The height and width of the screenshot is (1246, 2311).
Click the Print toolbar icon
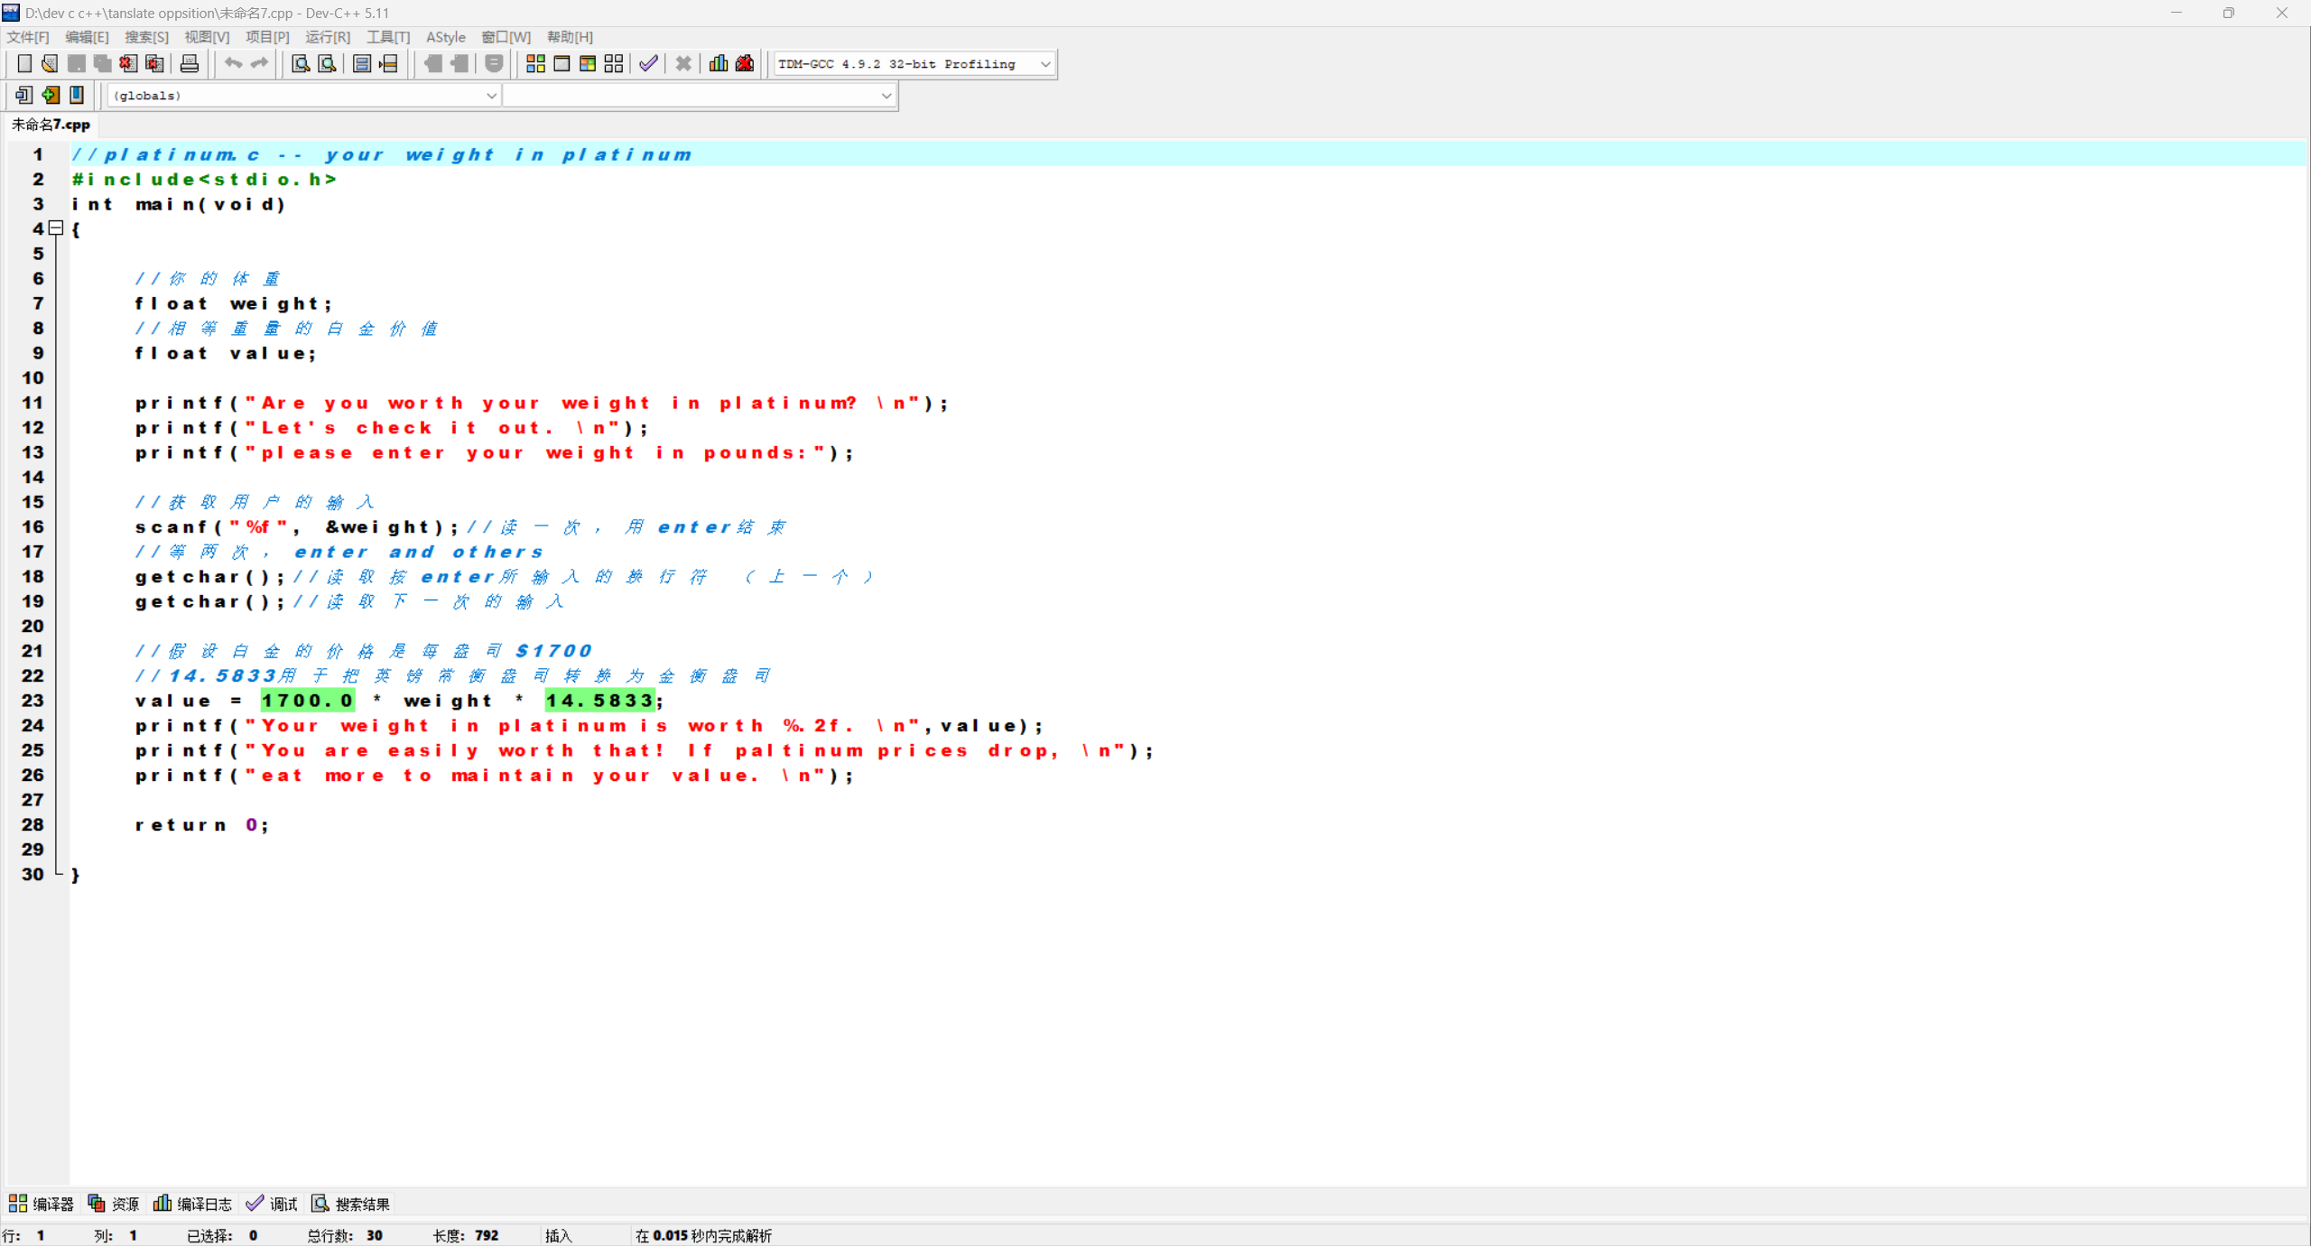190,63
